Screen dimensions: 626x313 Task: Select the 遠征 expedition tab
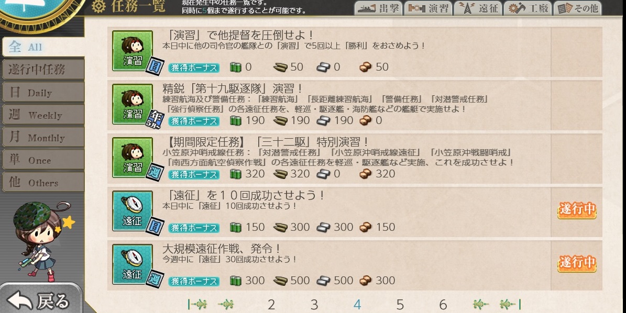pyautogui.click(x=478, y=8)
